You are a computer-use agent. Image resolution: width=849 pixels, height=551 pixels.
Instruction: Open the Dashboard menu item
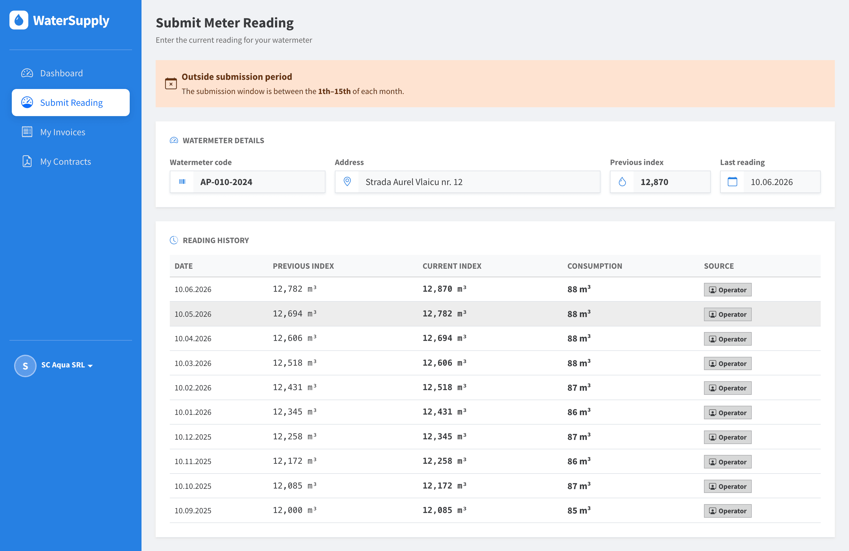pyautogui.click(x=71, y=73)
